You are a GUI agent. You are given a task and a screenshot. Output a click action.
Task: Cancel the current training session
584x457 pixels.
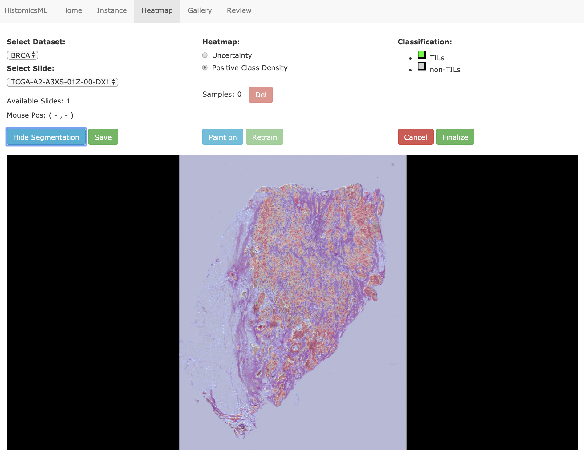416,137
